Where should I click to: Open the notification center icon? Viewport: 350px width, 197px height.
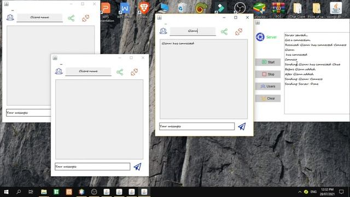point(341,192)
